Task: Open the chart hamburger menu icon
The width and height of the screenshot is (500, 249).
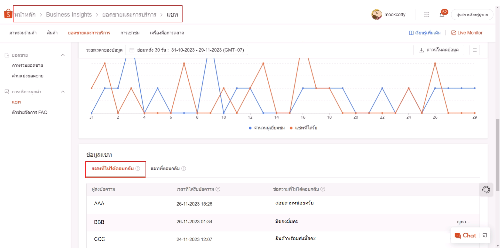Action: (474, 50)
